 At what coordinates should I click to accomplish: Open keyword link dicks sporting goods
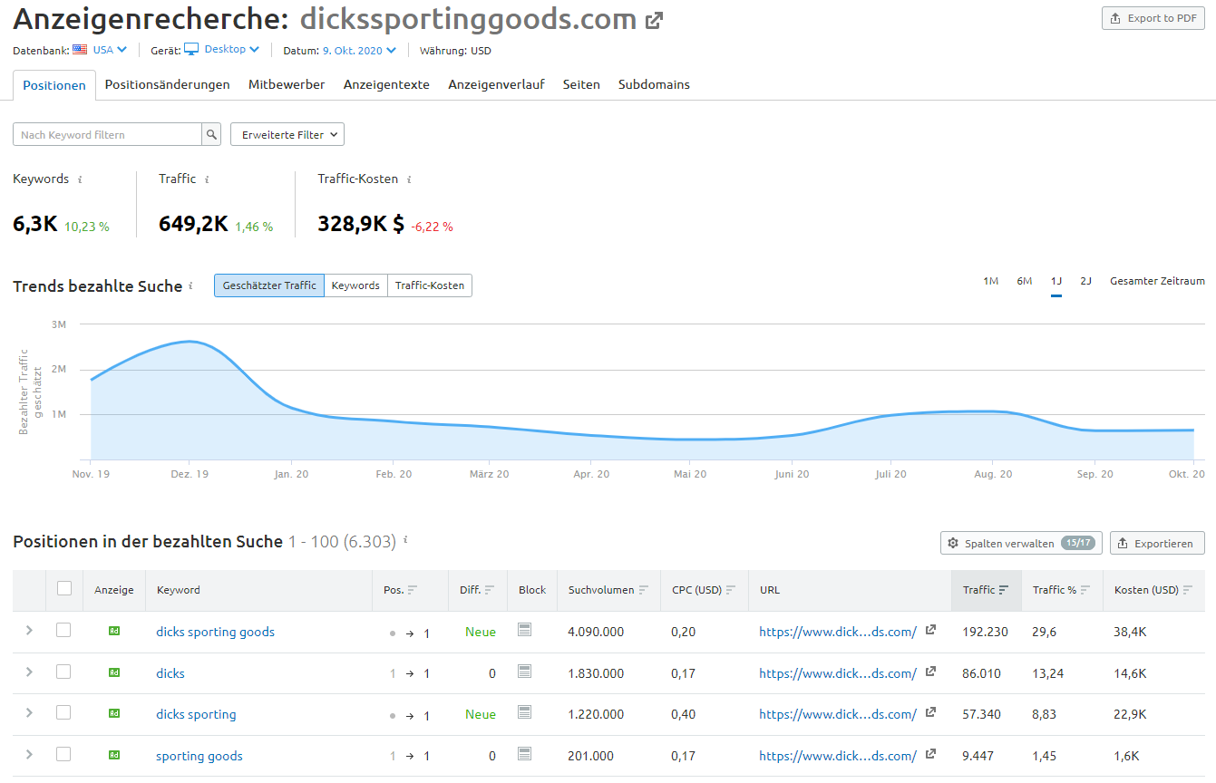(x=215, y=632)
